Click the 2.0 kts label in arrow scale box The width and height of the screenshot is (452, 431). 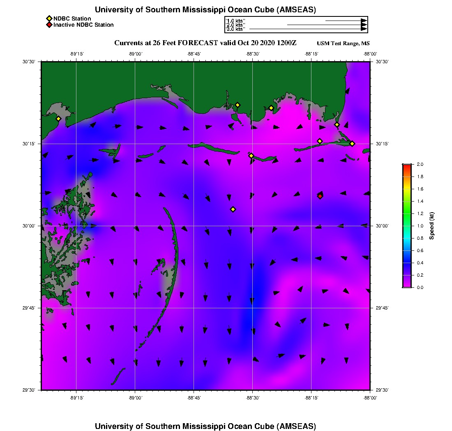235,25
